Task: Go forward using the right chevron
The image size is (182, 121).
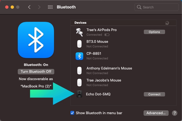Action: 39,7
